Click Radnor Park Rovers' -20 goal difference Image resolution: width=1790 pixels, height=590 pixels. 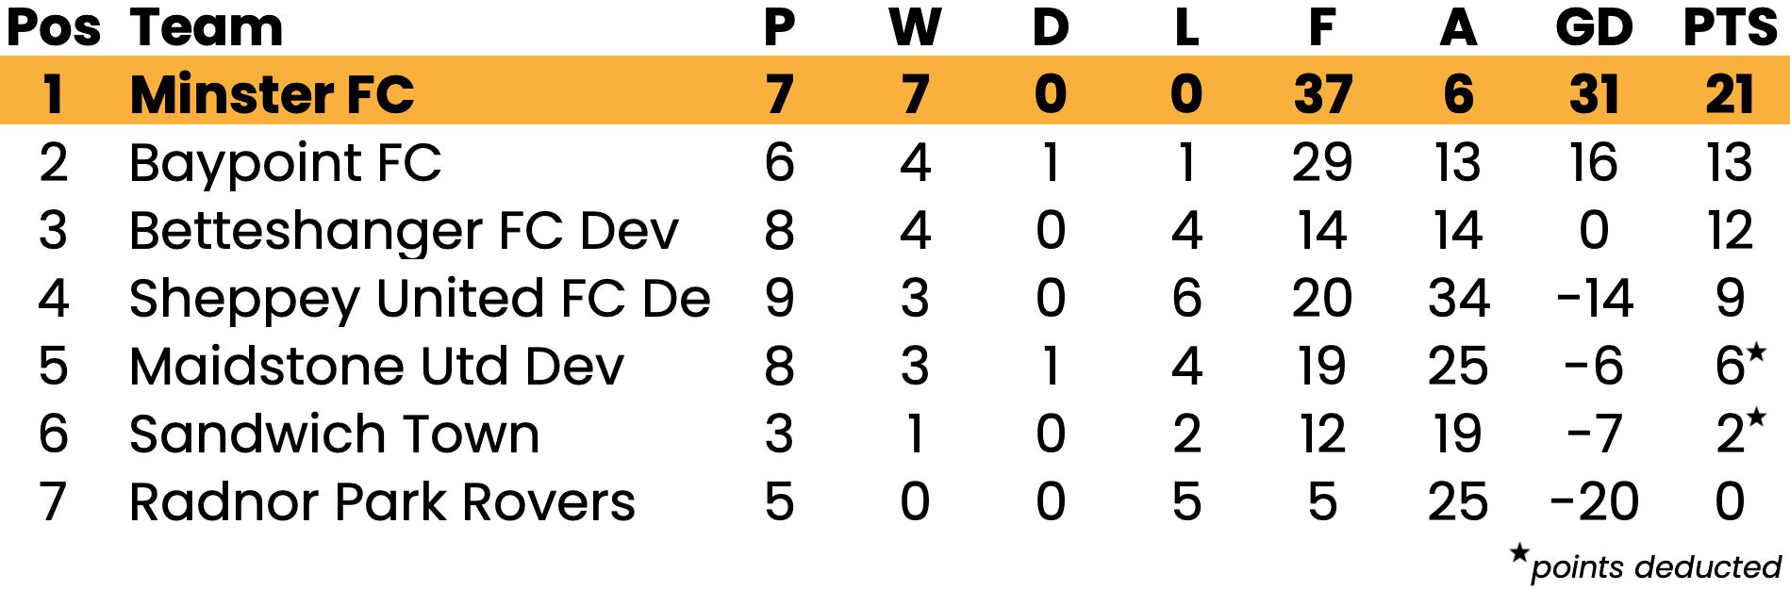coord(1594,501)
